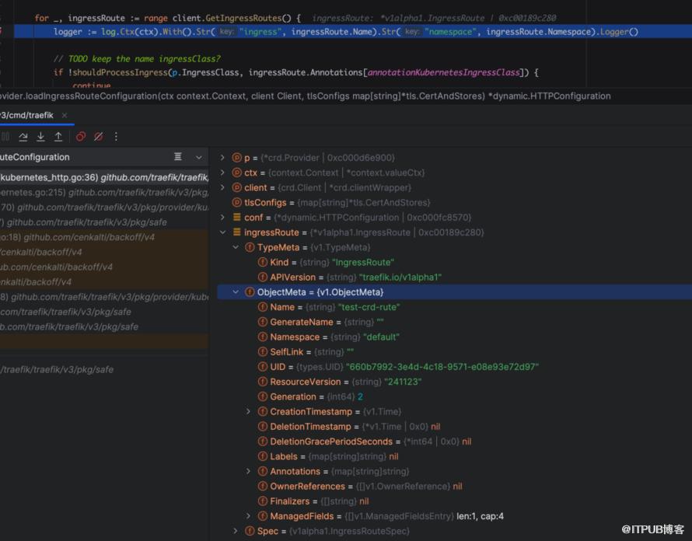Switch to the 3/cmd/traefik debug tab

27,115
